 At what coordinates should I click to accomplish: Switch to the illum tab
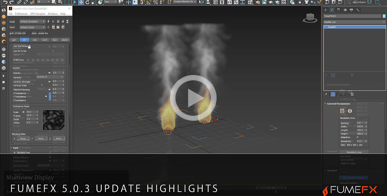click(x=55, y=40)
